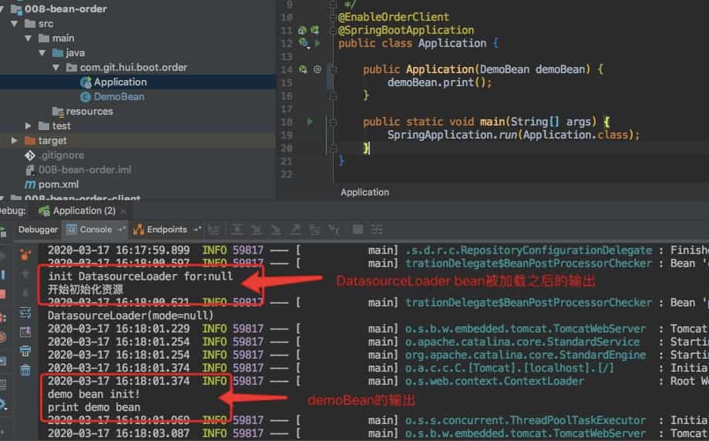Viewport: 709px width, 441px height.
Task: Toggle code fold marker at line 14
Action: (331, 69)
